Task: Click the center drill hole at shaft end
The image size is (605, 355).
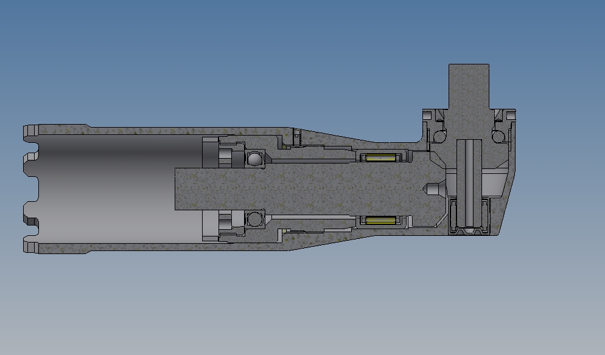Action: coord(433,189)
